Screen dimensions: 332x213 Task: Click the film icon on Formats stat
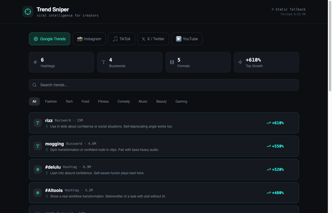click(172, 62)
